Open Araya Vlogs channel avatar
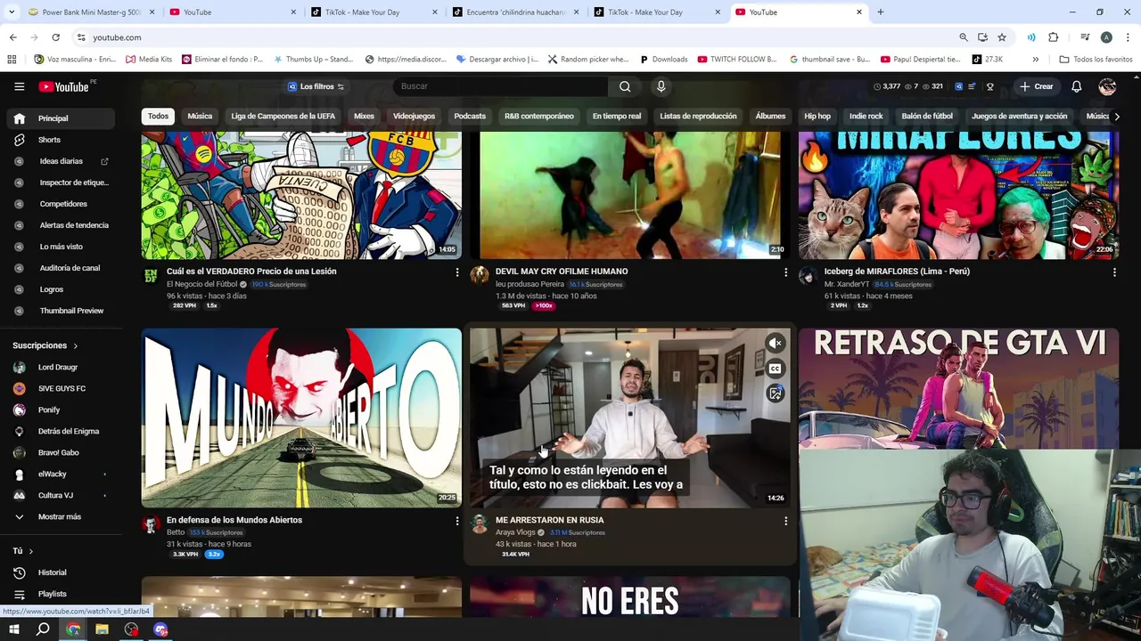The height and width of the screenshot is (641, 1141). point(480,523)
